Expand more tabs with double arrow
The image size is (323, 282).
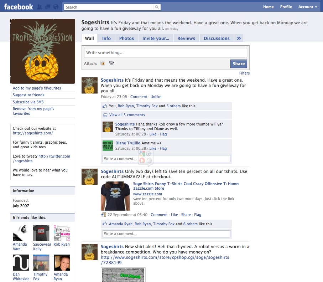click(x=239, y=39)
